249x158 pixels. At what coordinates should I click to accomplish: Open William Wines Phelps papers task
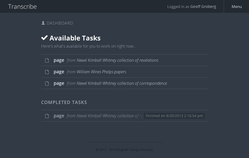pyautogui.click(x=125, y=72)
